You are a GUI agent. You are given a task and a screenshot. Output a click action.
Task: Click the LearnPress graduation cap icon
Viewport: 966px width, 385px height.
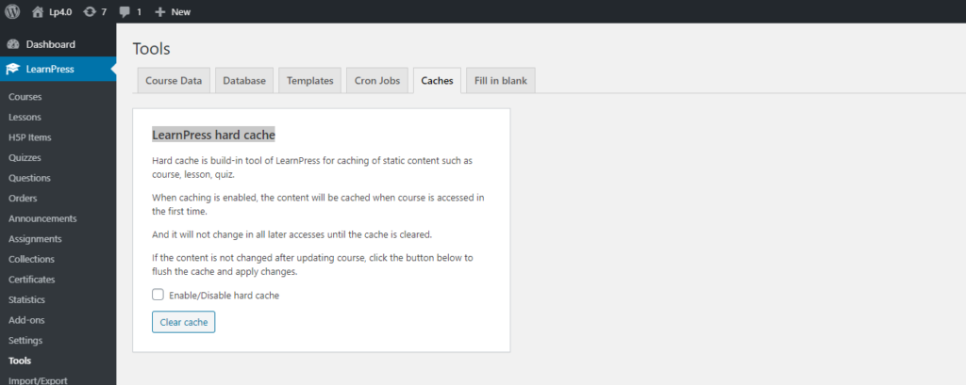tap(13, 69)
